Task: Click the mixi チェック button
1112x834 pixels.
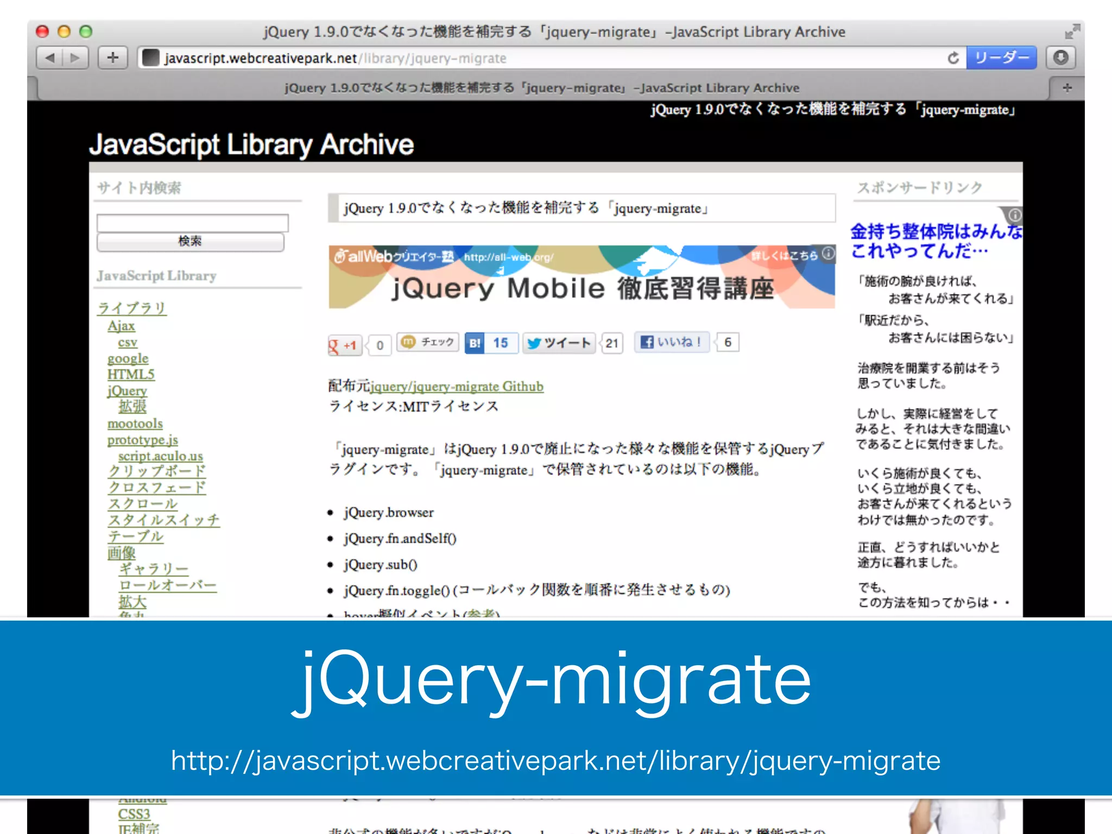Action: coord(428,342)
